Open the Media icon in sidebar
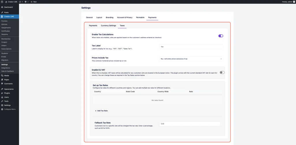 coord(2,76)
